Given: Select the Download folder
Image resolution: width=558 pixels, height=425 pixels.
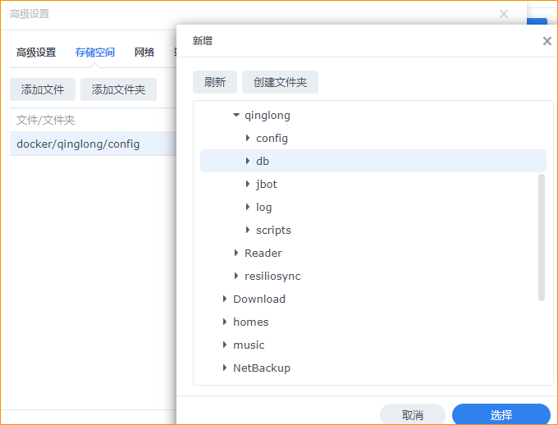Looking at the screenshot, I should (x=258, y=299).
